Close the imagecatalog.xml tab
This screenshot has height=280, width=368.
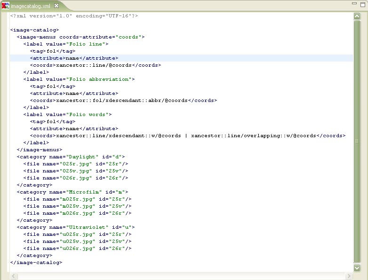pos(56,6)
